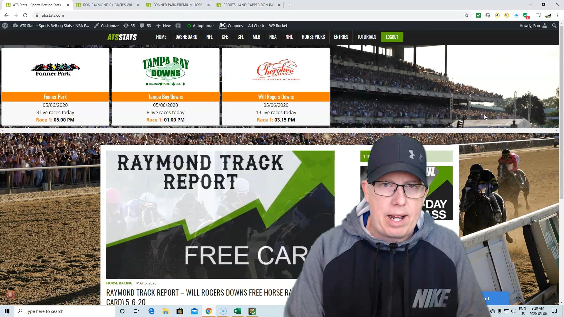The image size is (564, 317).
Task: Open Excel from the taskbar
Action: (x=237, y=311)
